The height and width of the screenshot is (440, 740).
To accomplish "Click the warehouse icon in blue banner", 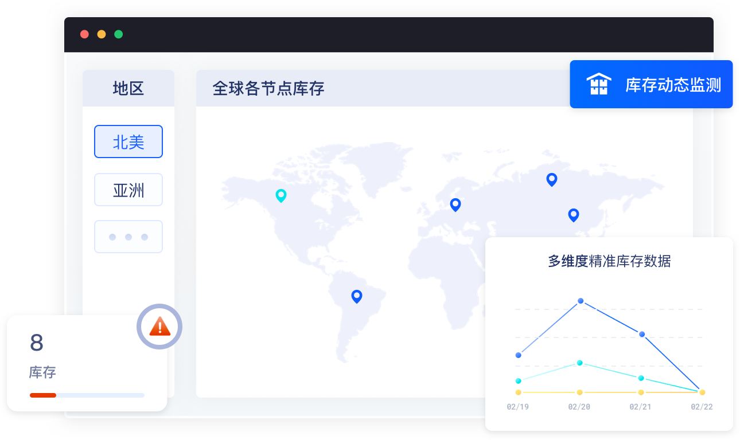I will (598, 84).
